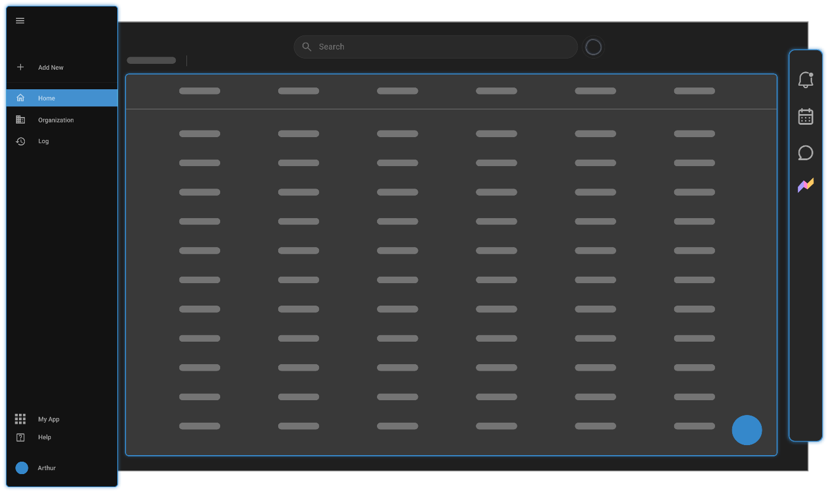This screenshot has height=493, width=828.
Task: Click the blue floating action button
Action: (747, 430)
